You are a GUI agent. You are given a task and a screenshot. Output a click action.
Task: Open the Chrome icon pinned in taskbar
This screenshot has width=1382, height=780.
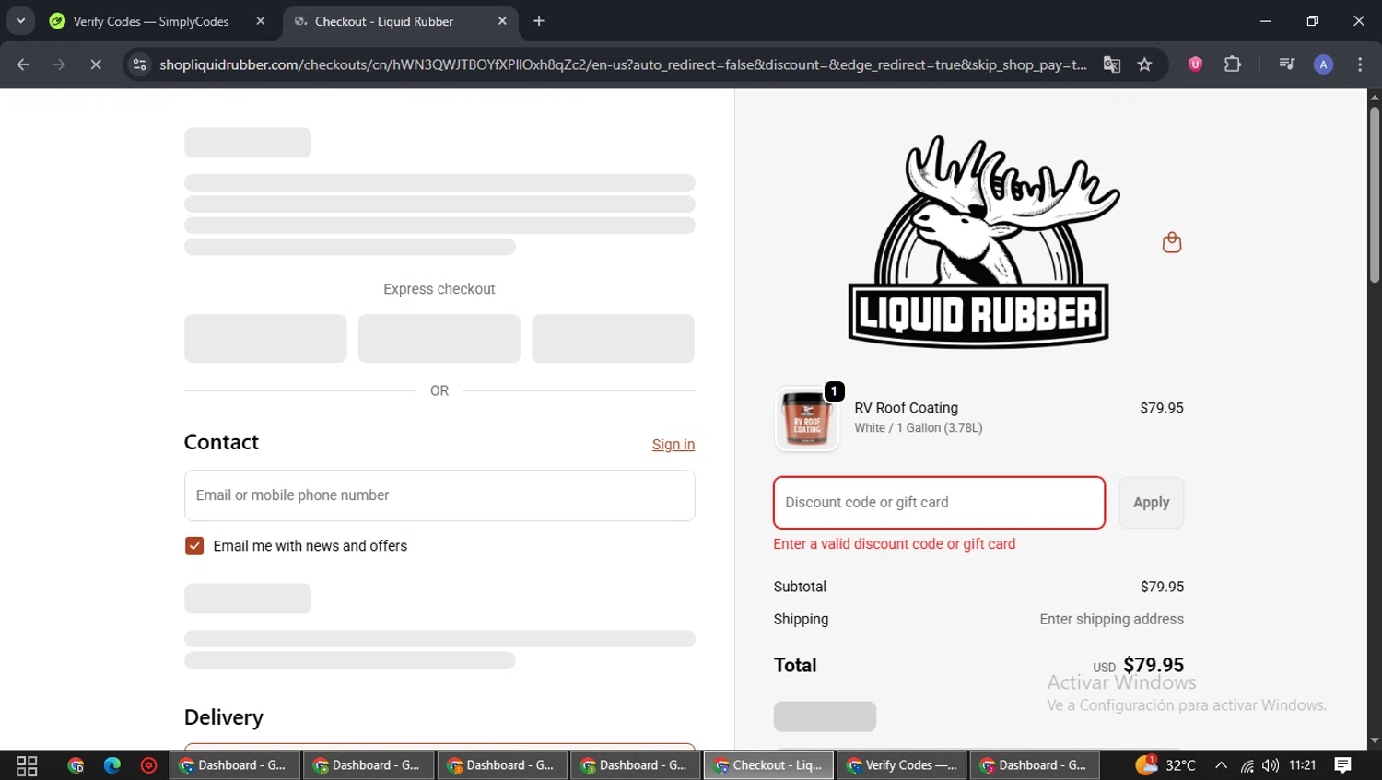pyautogui.click(x=76, y=765)
